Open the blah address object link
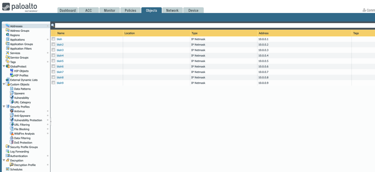The image size is (375, 172). [x=59, y=39]
